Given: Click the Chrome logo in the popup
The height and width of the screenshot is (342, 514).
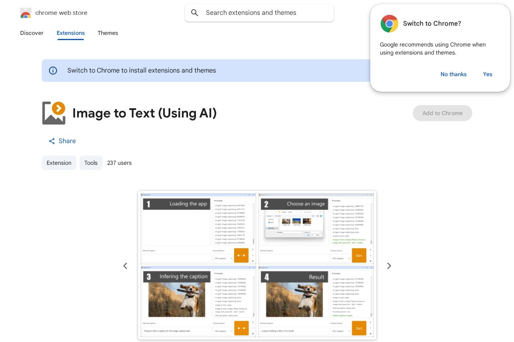Looking at the screenshot, I should (x=389, y=24).
